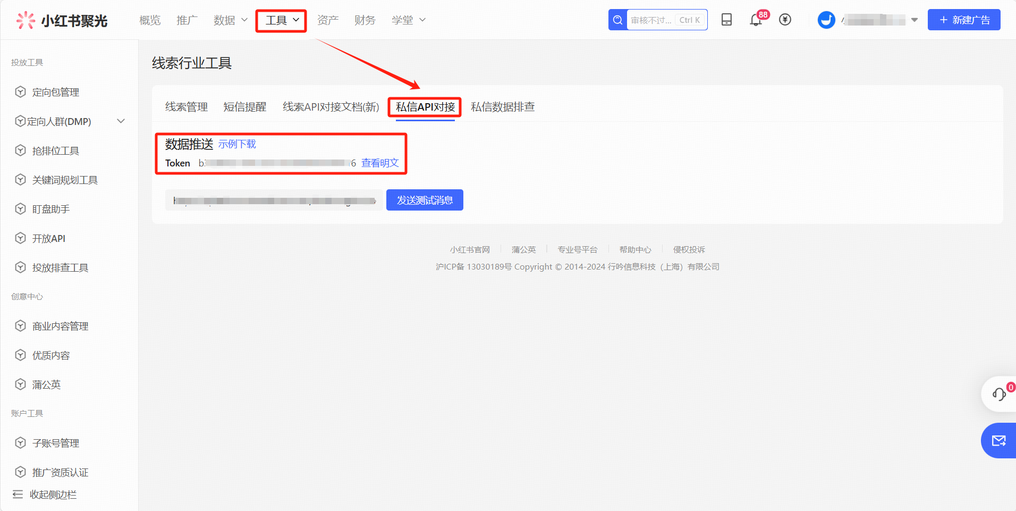This screenshot has height=511, width=1016.
Task: Expand the account name dropdown arrow
Action: pyautogui.click(x=915, y=20)
